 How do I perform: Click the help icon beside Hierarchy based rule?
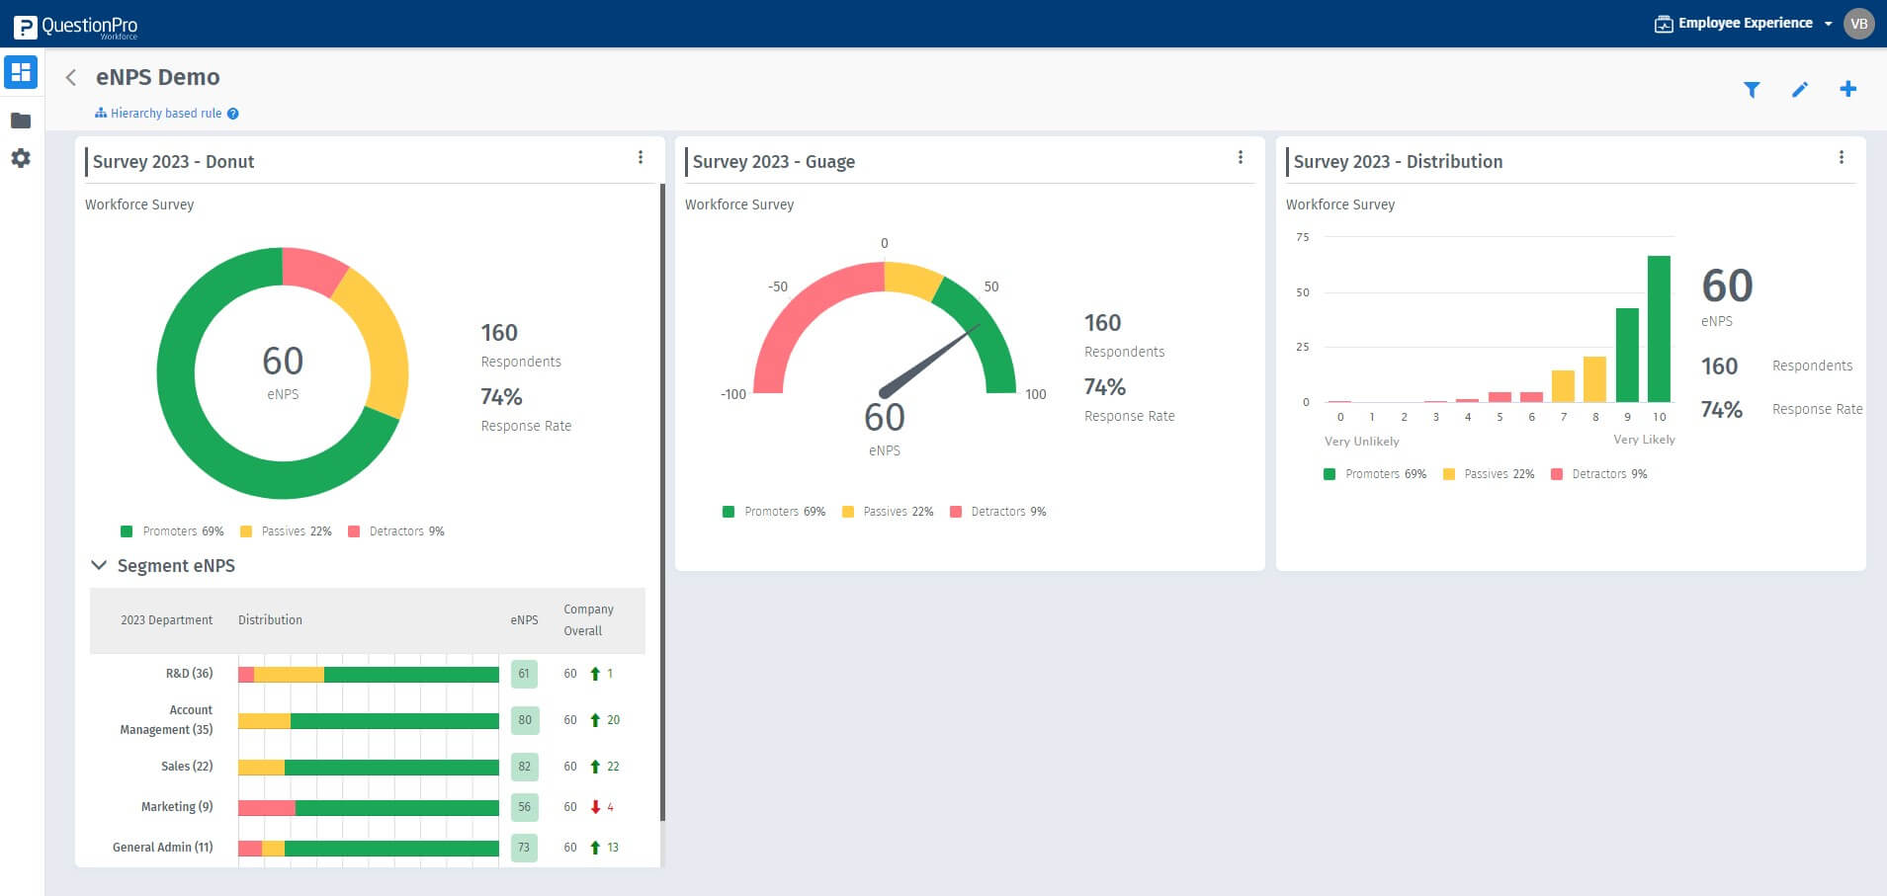coord(232,113)
